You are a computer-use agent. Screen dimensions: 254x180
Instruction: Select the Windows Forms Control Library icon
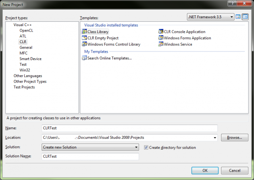click(x=85, y=44)
